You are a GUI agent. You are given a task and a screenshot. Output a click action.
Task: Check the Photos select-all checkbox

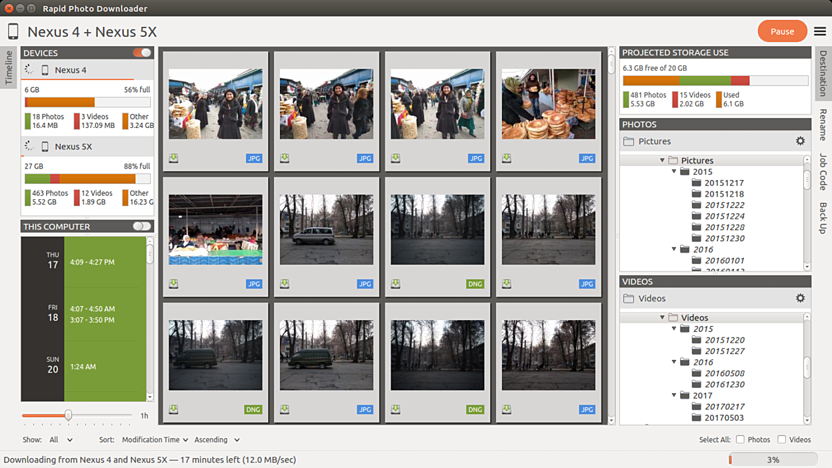740,439
